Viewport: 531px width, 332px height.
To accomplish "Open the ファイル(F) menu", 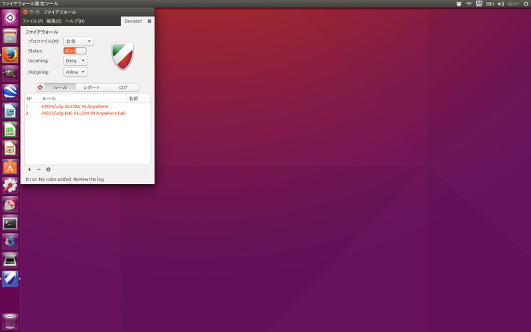I will click(33, 21).
